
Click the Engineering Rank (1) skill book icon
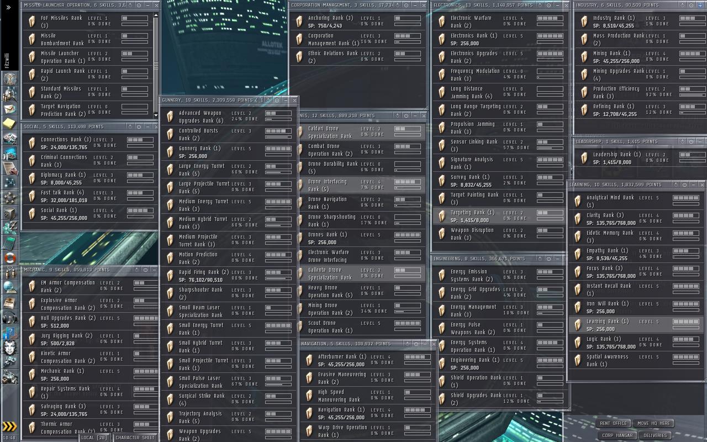pyautogui.click(x=442, y=364)
